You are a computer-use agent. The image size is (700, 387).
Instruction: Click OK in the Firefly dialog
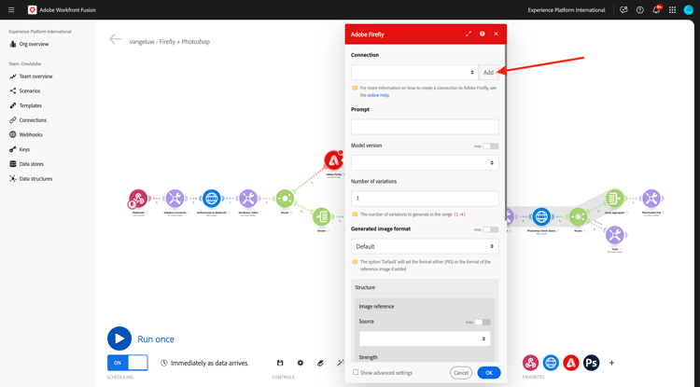tap(489, 373)
